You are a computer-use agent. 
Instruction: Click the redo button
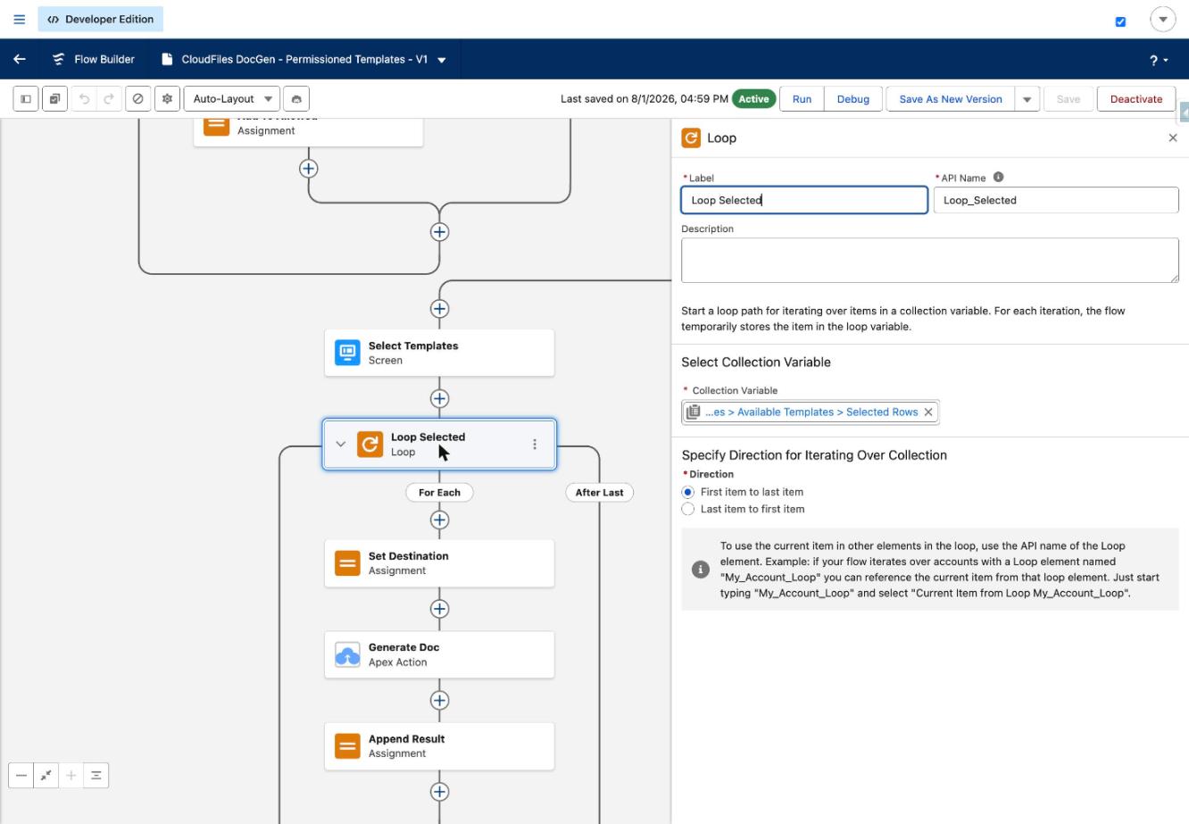[x=109, y=99]
